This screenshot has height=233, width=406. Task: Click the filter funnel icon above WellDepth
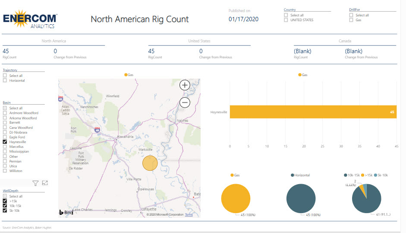(35, 183)
